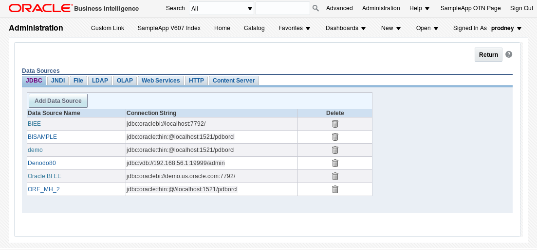Delete the Denodo80 data source

point(335,163)
